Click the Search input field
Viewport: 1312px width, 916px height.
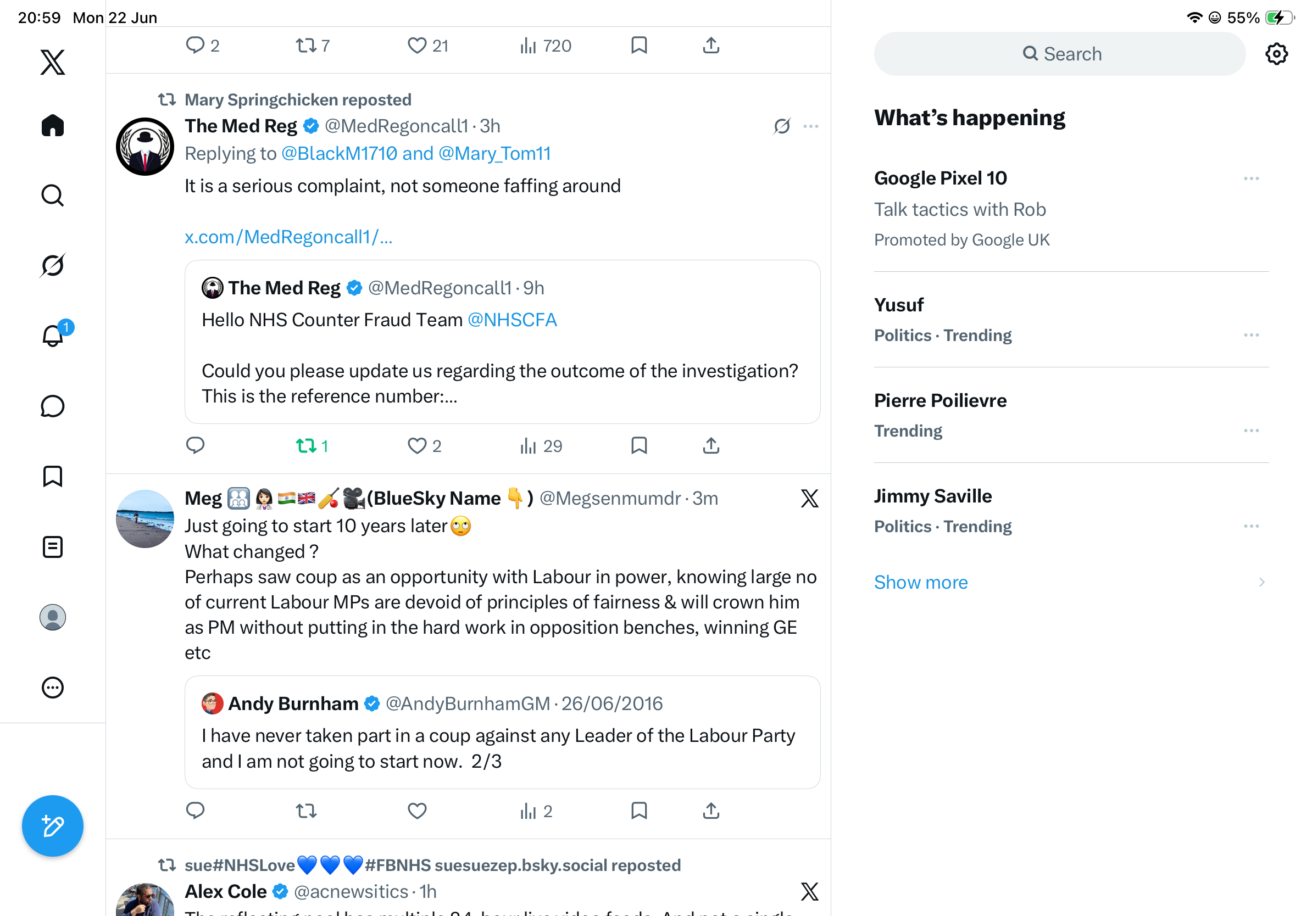pyautogui.click(x=1059, y=54)
